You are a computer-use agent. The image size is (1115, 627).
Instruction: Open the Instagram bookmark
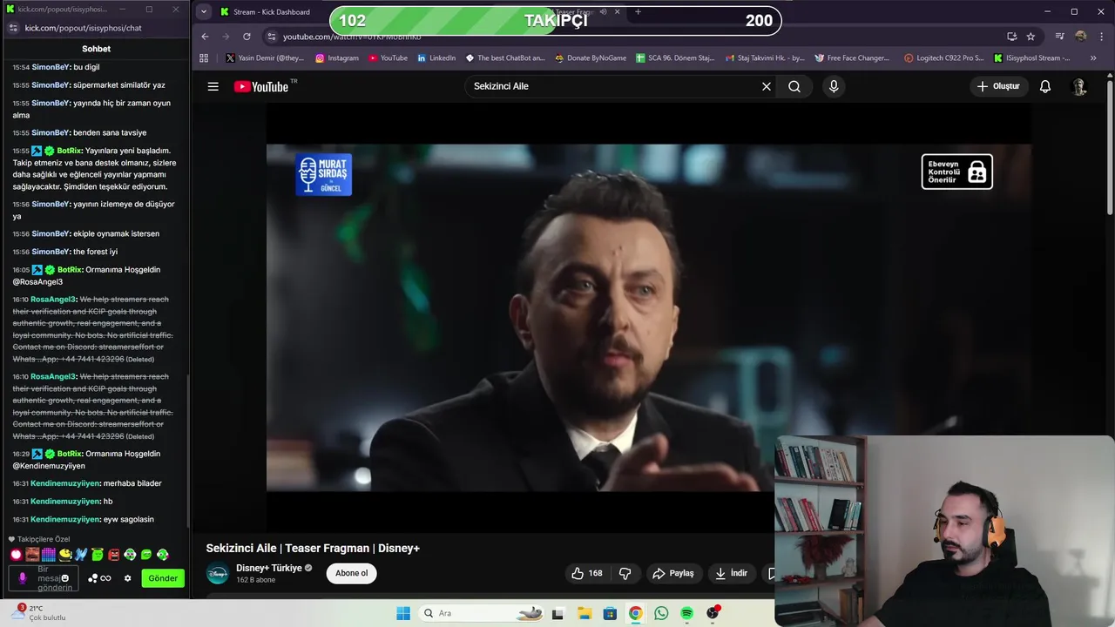337,58
